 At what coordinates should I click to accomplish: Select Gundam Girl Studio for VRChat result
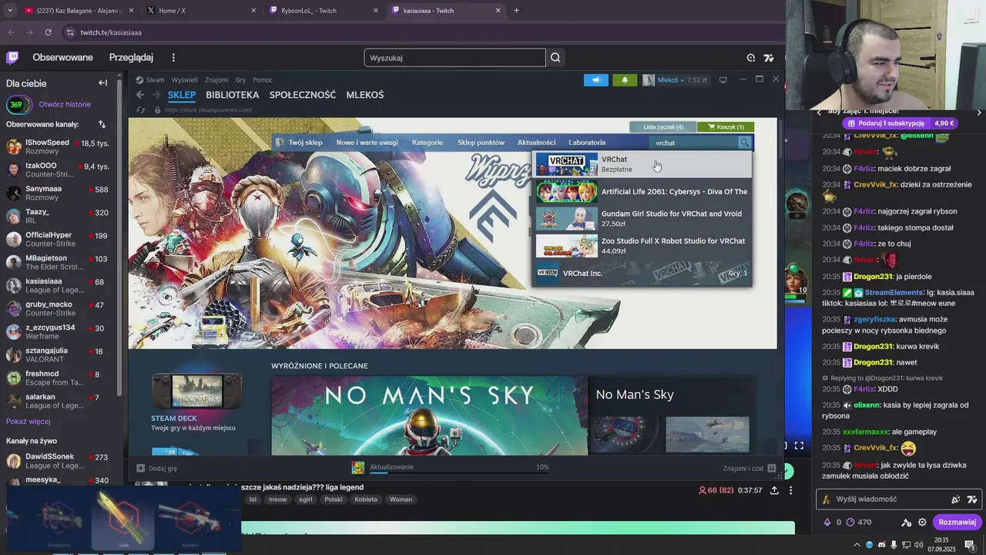click(x=642, y=218)
